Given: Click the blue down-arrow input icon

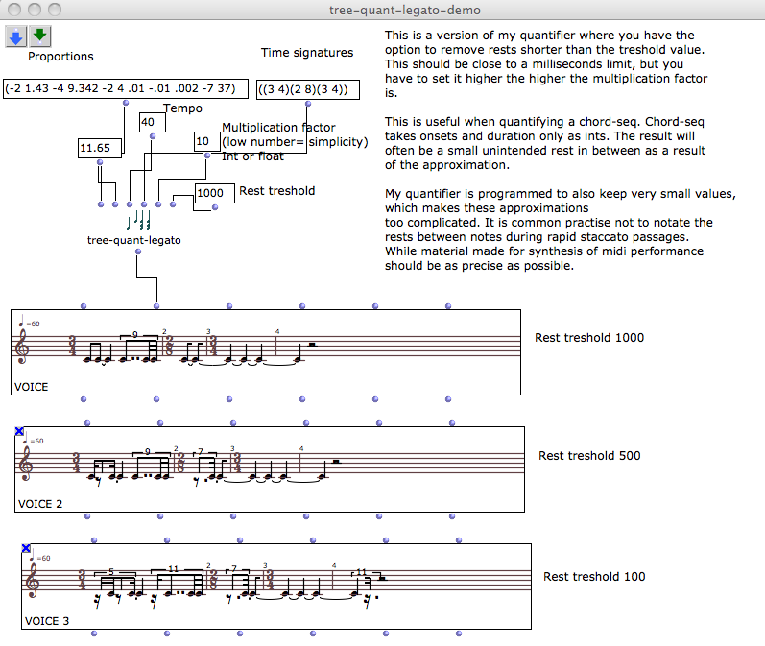Looking at the screenshot, I should pyautogui.click(x=15, y=36).
